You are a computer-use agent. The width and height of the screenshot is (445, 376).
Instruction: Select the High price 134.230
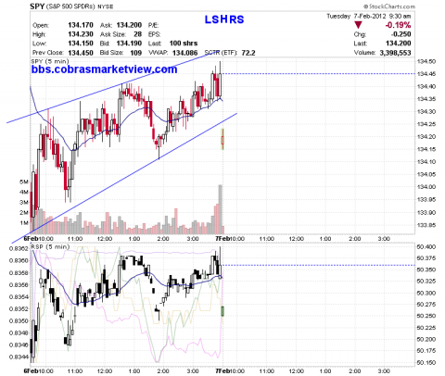tap(81, 34)
